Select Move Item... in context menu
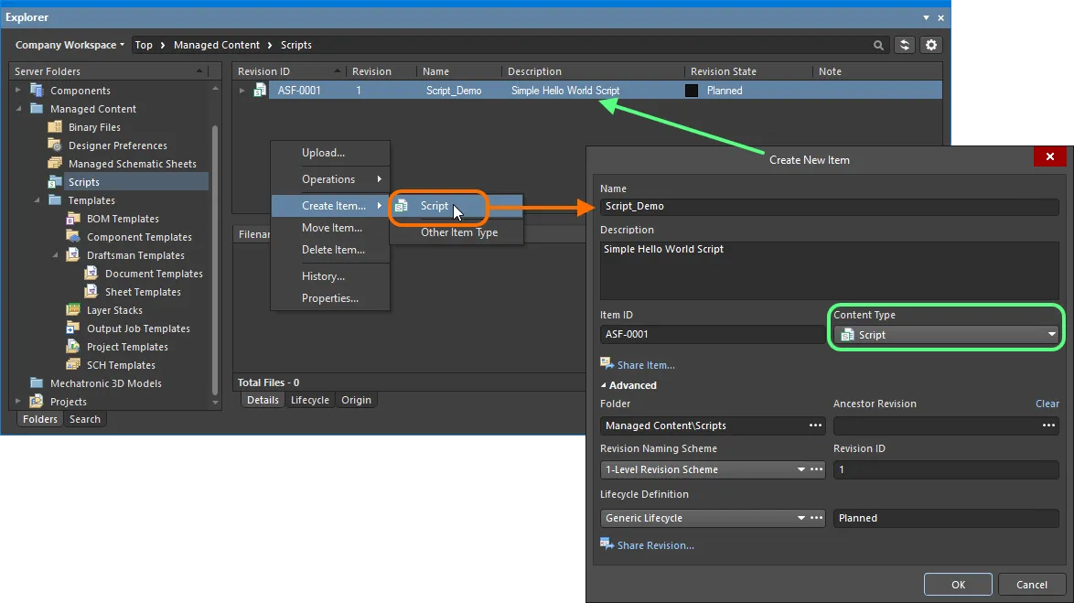1074x603 pixels. click(x=331, y=228)
